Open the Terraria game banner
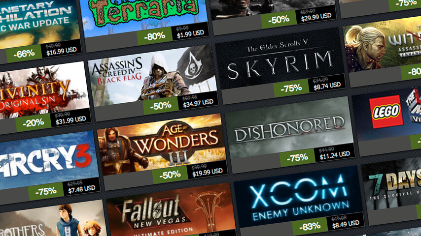Image resolution: width=421 pixels, height=236 pixels. 145,16
